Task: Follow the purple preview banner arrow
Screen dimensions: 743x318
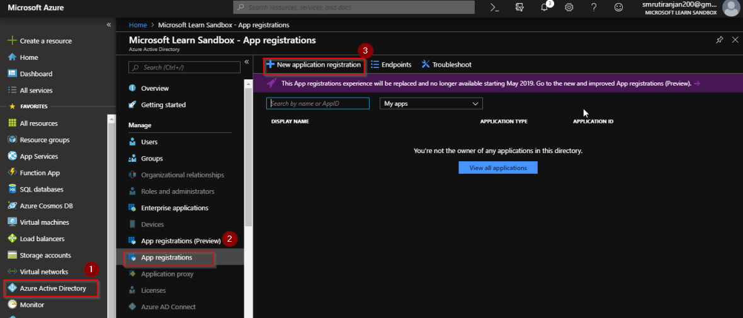Action: pyautogui.click(x=696, y=83)
